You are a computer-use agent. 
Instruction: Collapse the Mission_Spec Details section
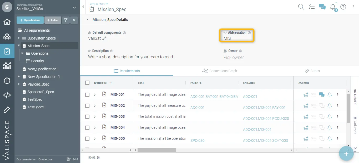click(88, 20)
